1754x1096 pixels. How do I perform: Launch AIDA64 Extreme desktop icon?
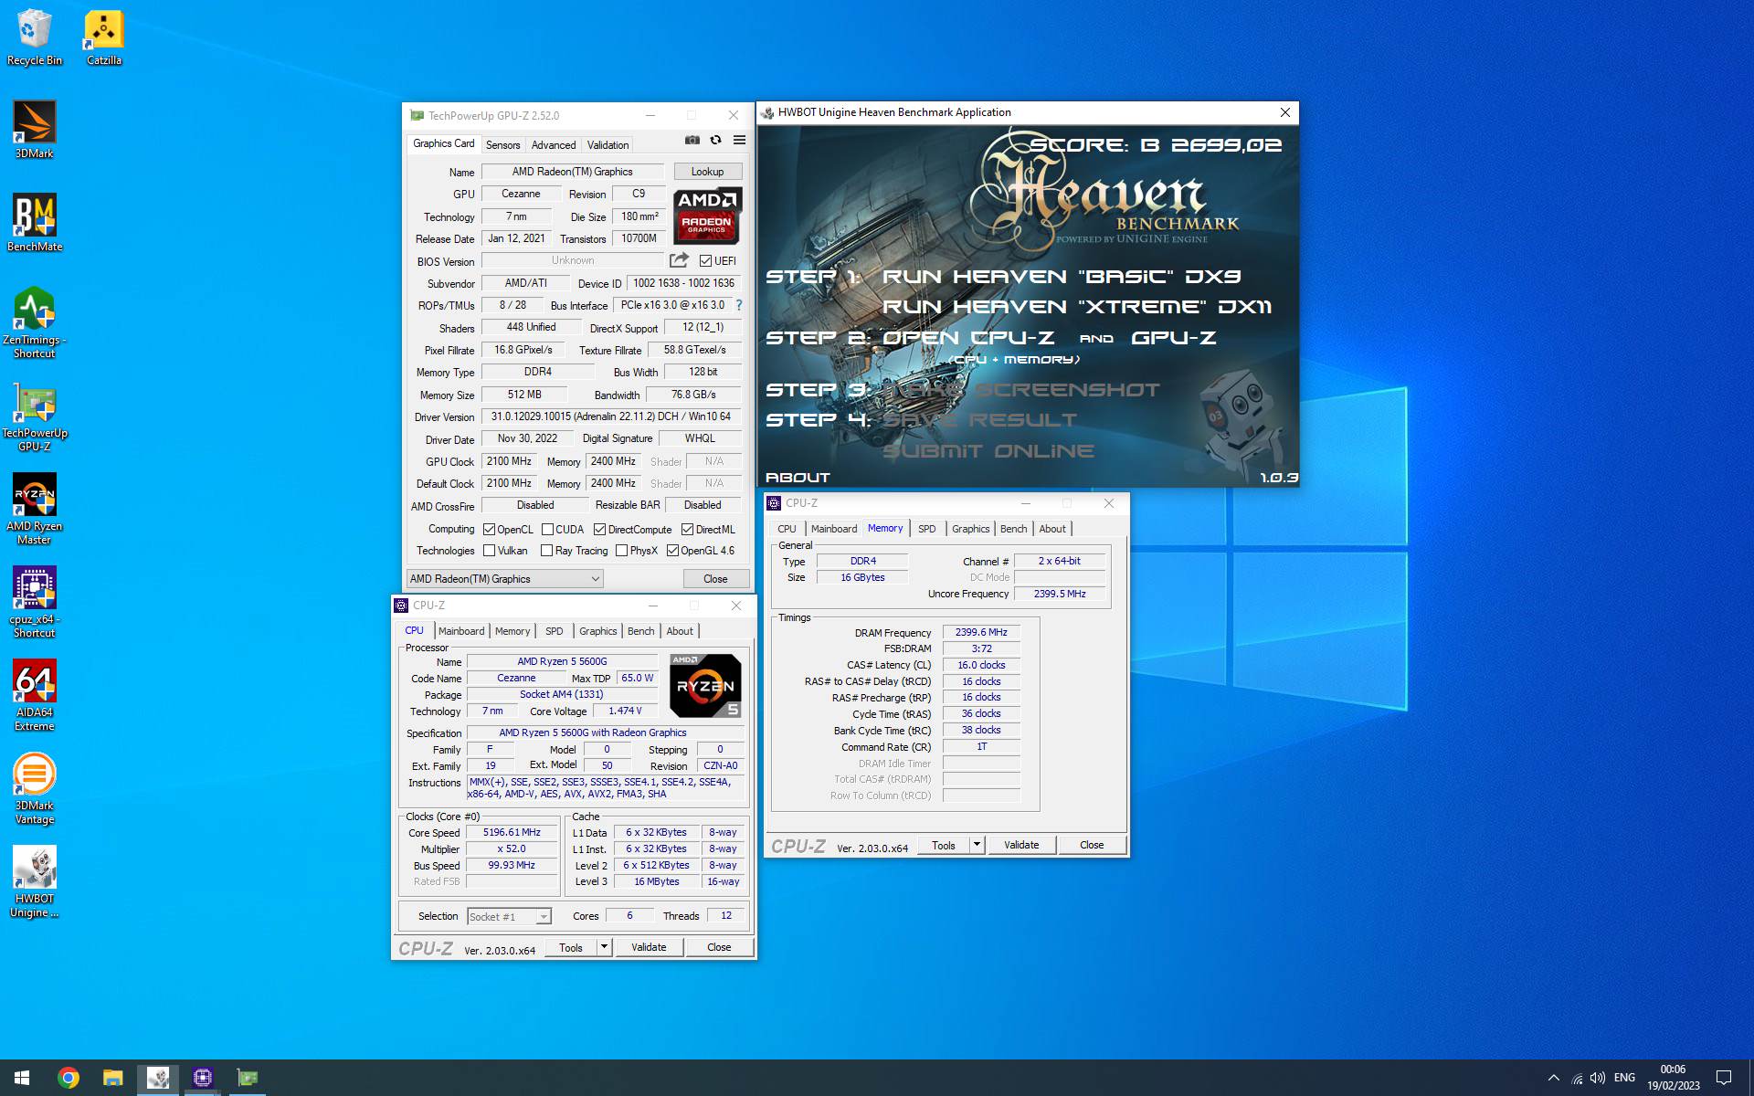(34, 695)
